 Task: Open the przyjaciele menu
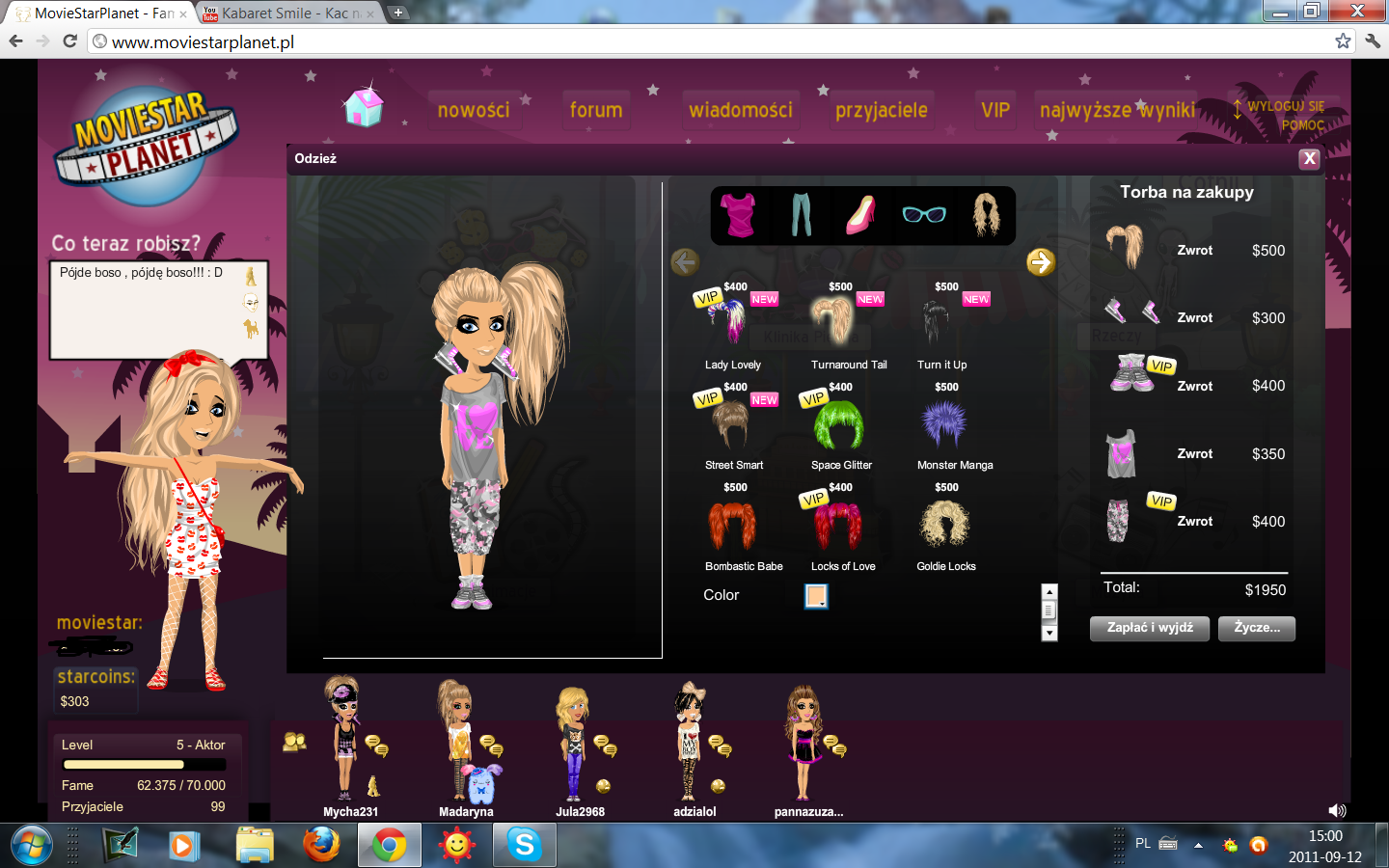[x=882, y=110]
